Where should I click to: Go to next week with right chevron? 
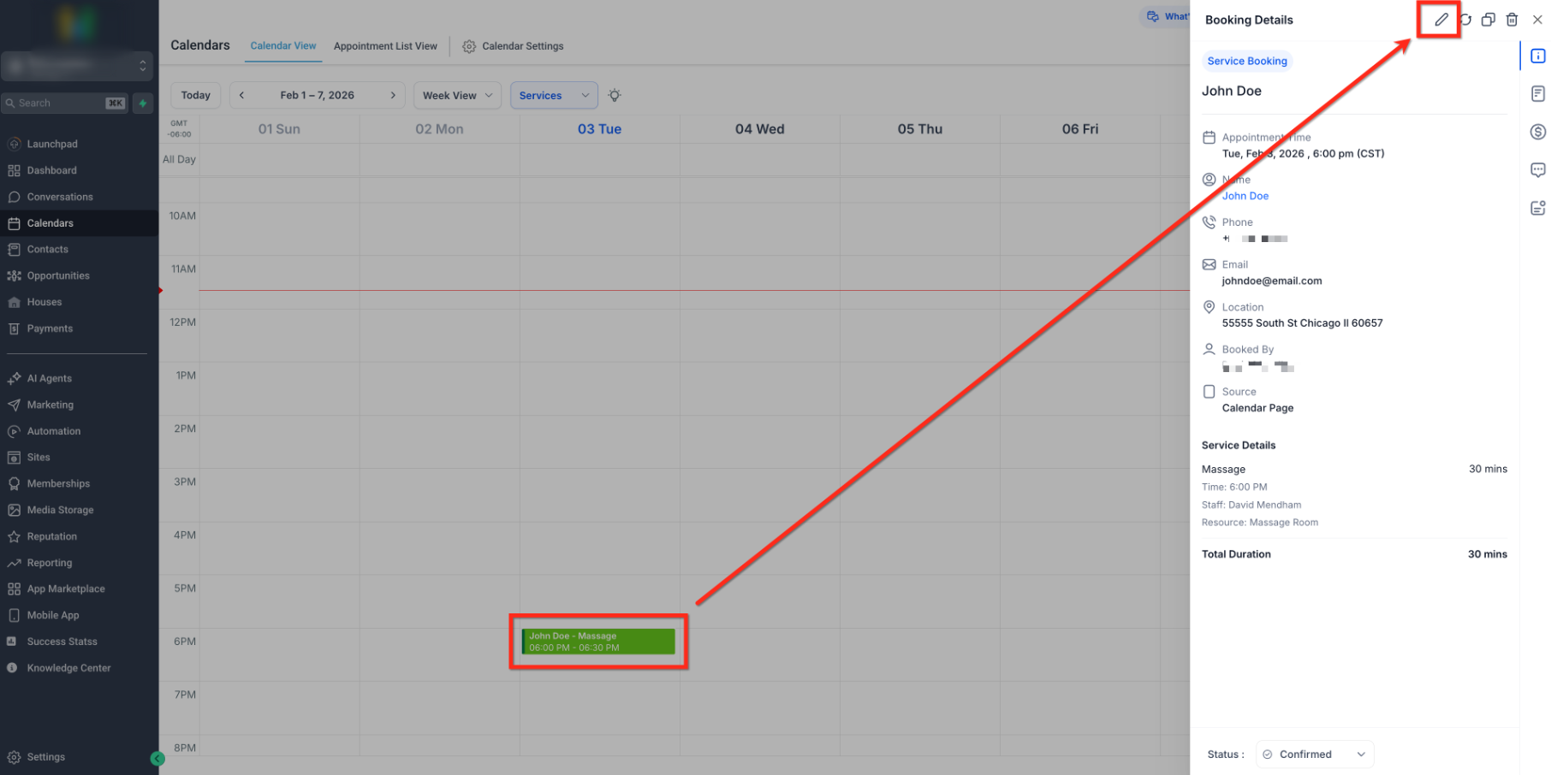coord(393,95)
